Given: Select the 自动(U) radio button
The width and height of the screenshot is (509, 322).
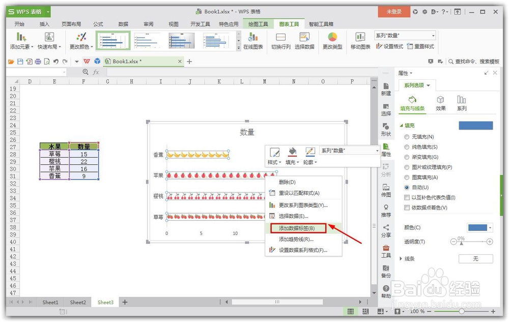Looking at the screenshot, I should point(406,187).
